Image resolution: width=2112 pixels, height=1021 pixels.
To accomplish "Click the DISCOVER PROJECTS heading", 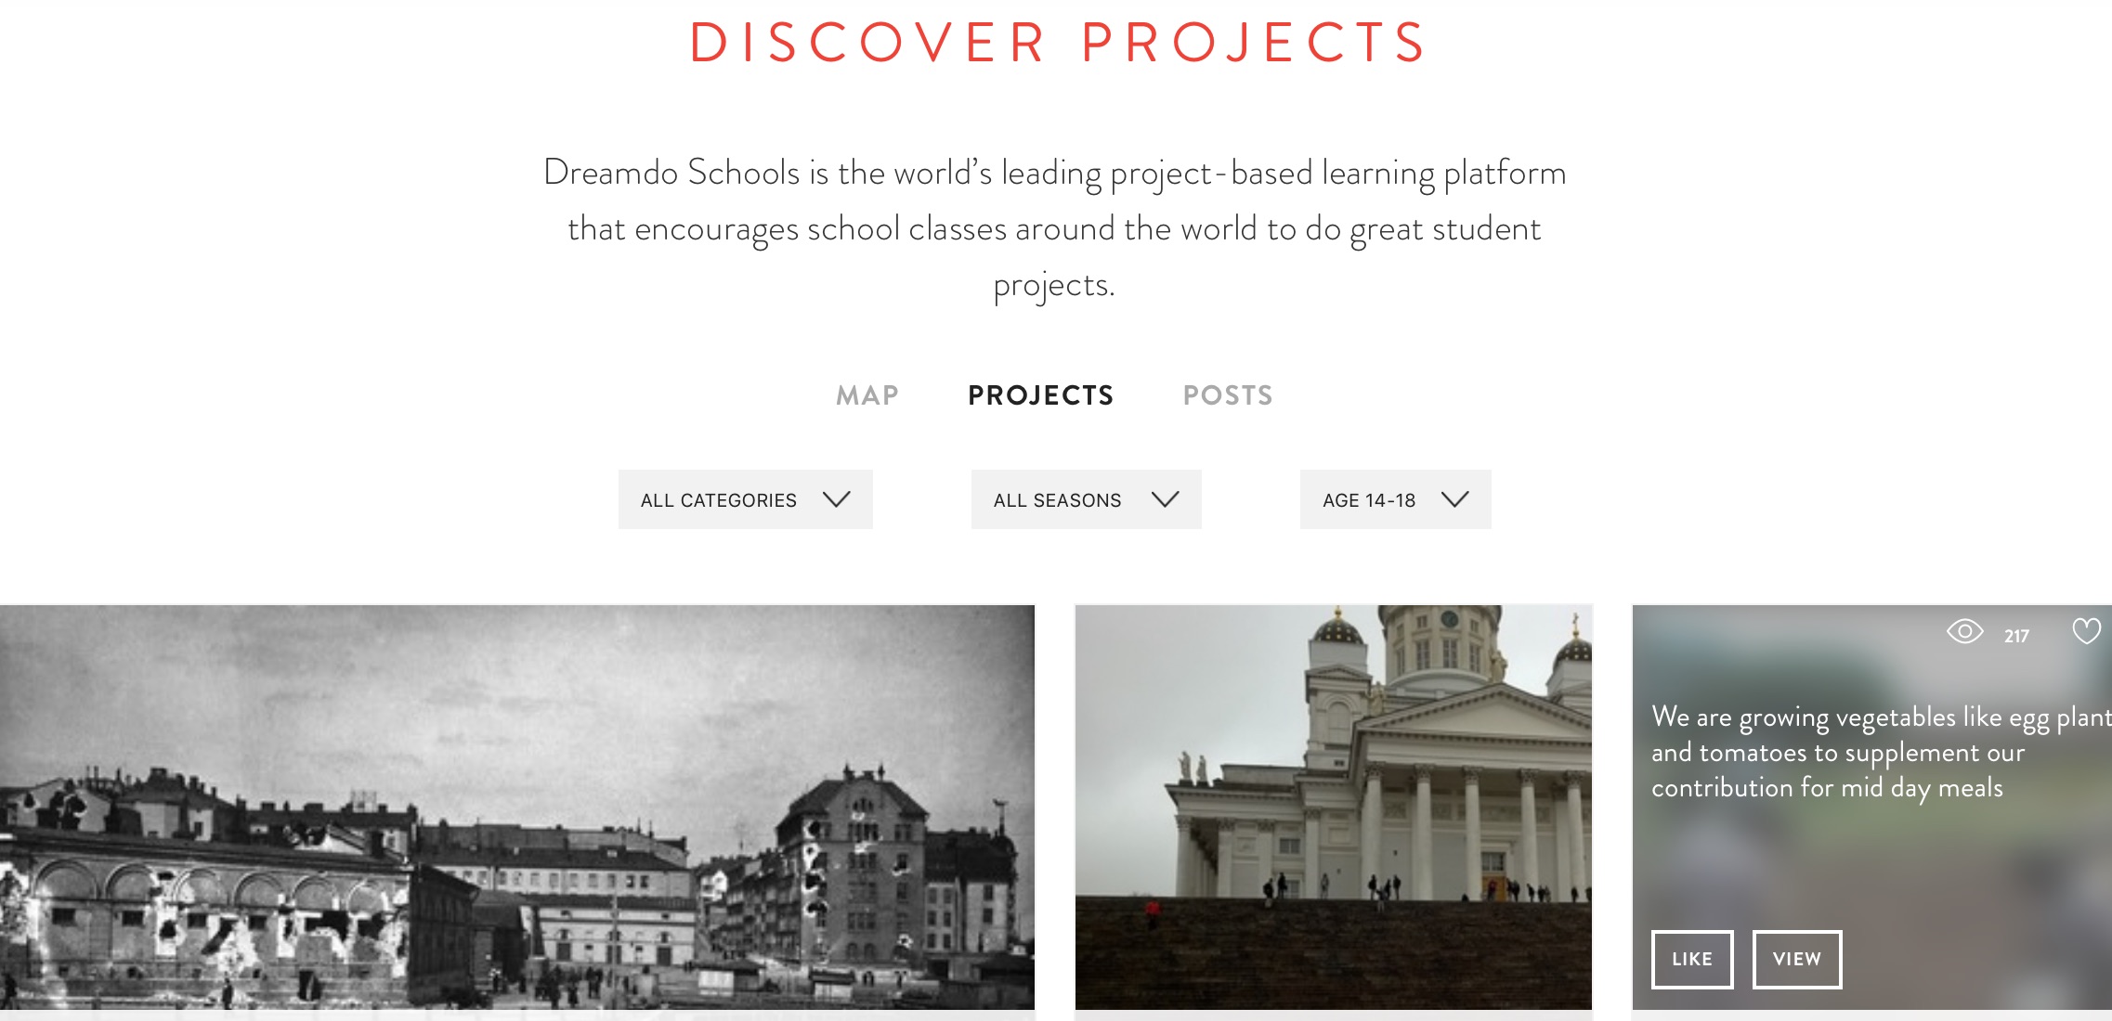I will click(x=1058, y=42).
